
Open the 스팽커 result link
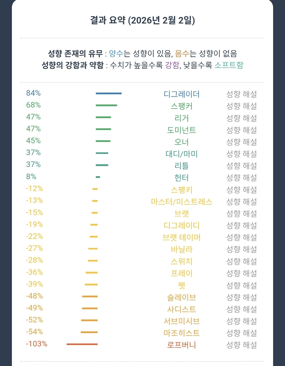pyautogui.click(x=182, y=106)
